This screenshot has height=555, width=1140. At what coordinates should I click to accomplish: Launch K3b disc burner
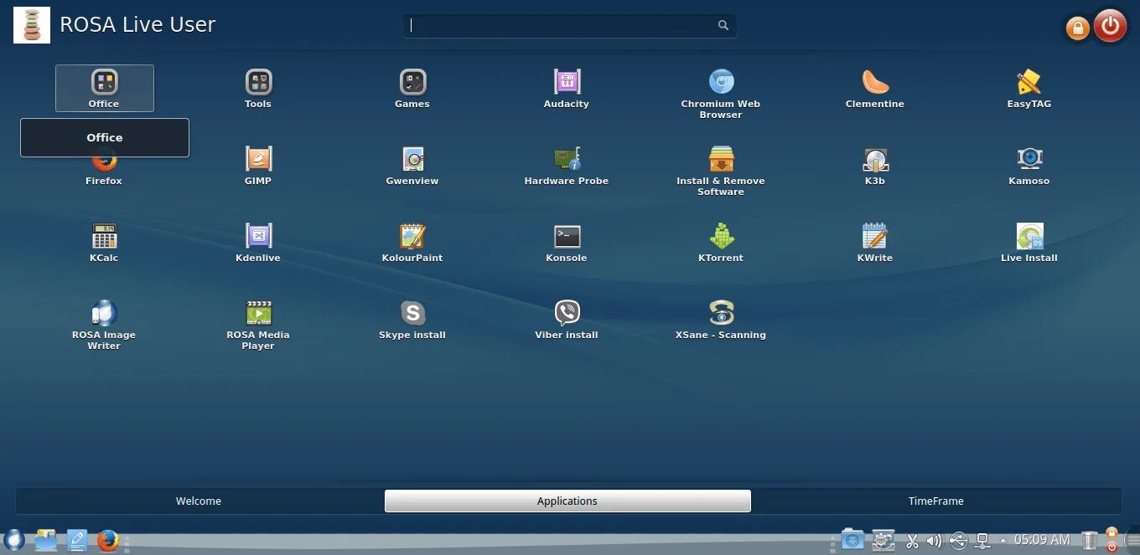875,165
